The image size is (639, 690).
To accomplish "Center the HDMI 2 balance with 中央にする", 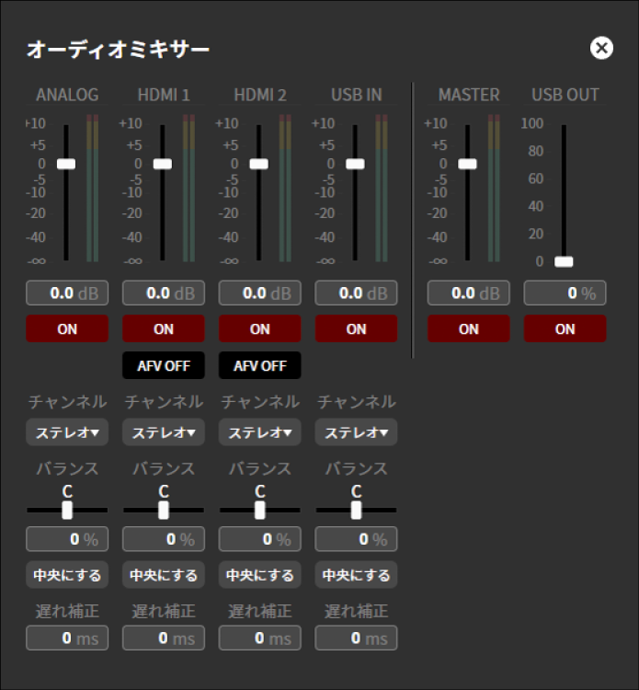I will [259, 575].
